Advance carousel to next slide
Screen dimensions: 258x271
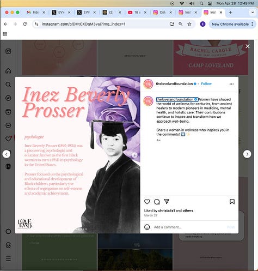134,155
